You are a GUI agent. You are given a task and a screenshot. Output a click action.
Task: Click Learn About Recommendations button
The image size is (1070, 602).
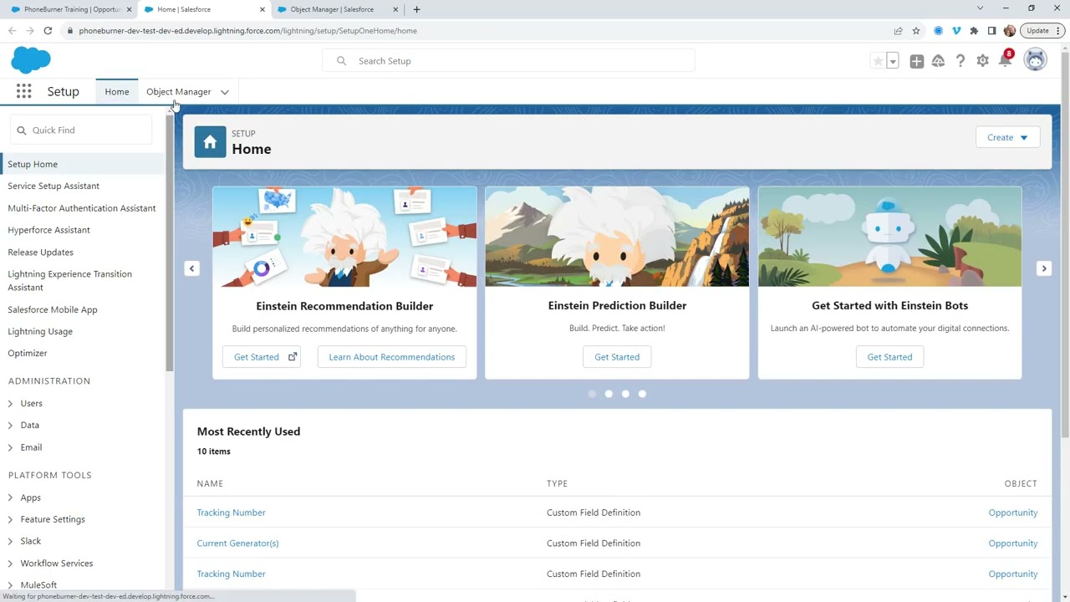392,357
